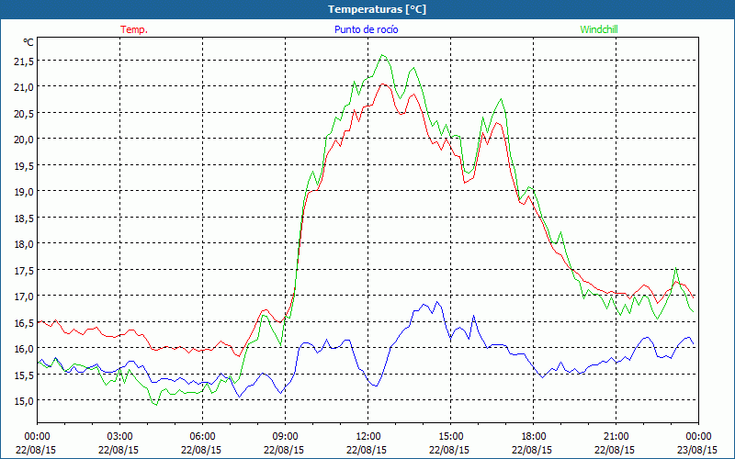Click the 21,5 y-axis tick label
The height and width of the screenshot is (459, 735).
pos(23,61)
